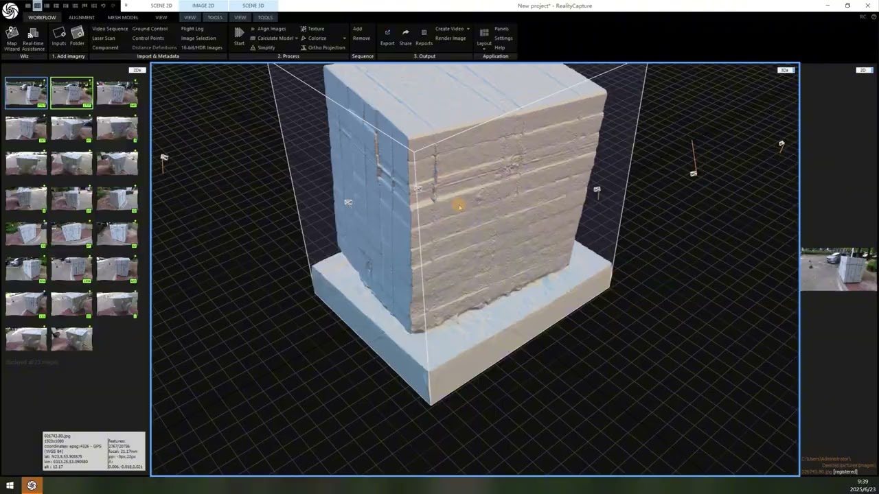
Task: Open the quick access toolbar dropdown
Action: click(126, 5)
